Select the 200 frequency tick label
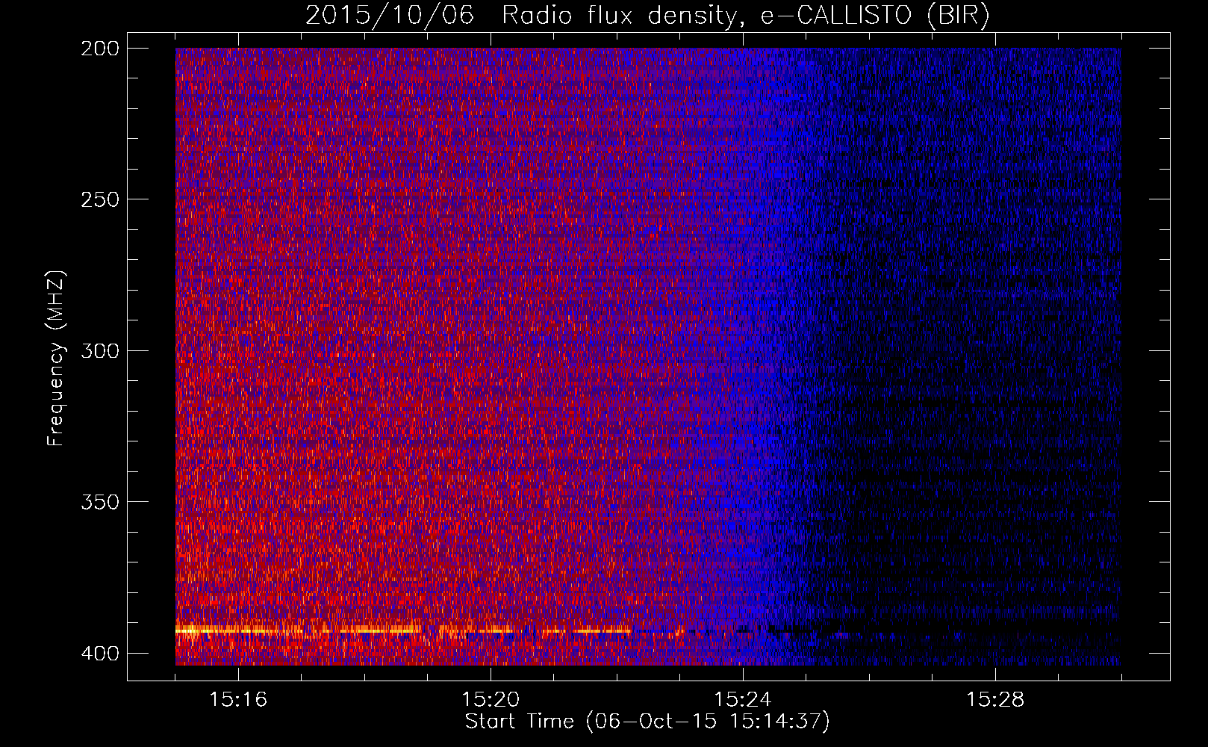 100,49
